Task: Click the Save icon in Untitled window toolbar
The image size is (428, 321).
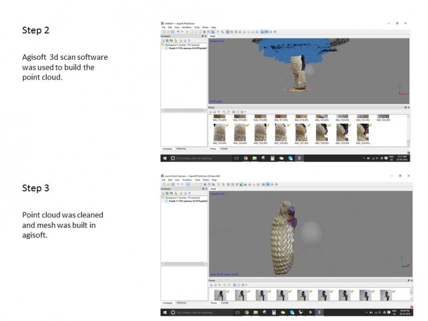Action: click(171, 32)
